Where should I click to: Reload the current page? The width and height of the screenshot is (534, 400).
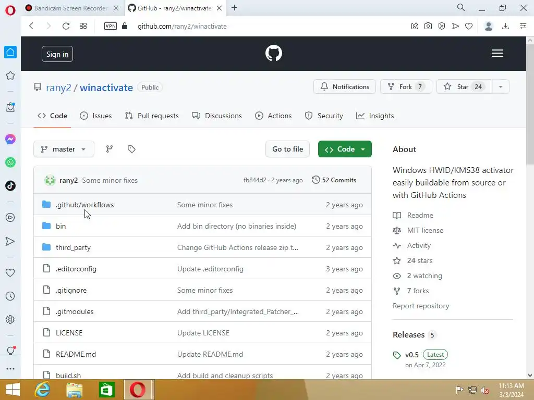click(x=66, y=26)
